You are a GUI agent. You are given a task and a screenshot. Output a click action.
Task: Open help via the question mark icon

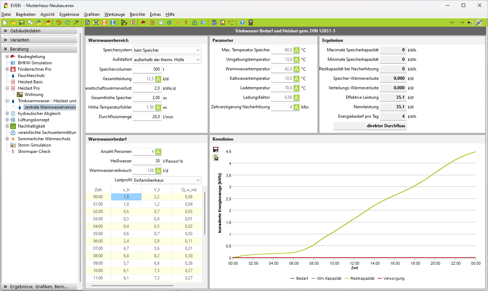(242, 22)
